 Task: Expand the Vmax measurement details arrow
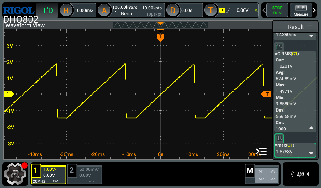(311, 153)
